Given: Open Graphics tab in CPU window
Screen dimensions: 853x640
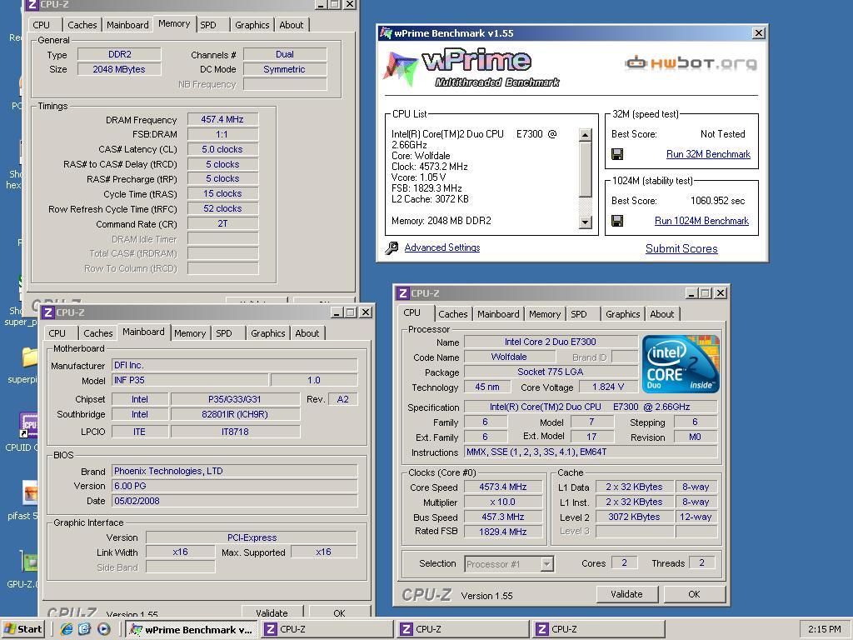Looking at the screenshot, I should click(x=623, y=314).
